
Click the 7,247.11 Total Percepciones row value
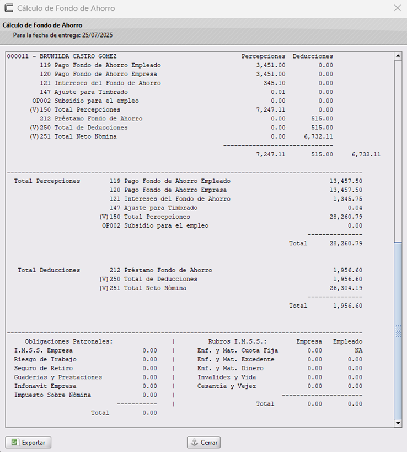[271, 110]
